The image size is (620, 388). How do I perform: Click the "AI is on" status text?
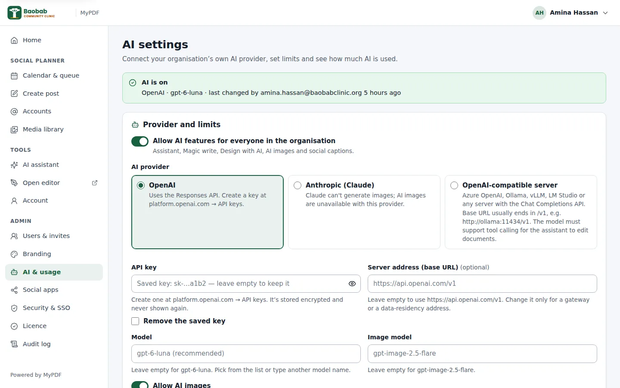pos(155,82)
